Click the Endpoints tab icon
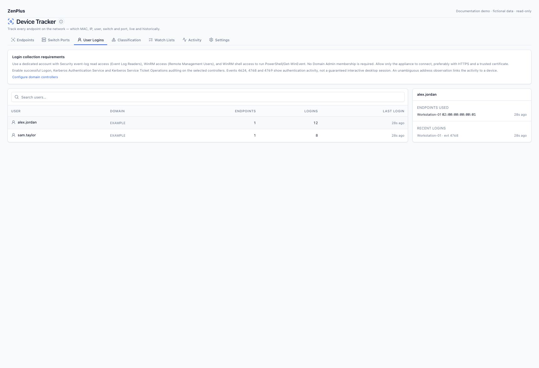The image size is (539, 368). [x=13, y=40]
